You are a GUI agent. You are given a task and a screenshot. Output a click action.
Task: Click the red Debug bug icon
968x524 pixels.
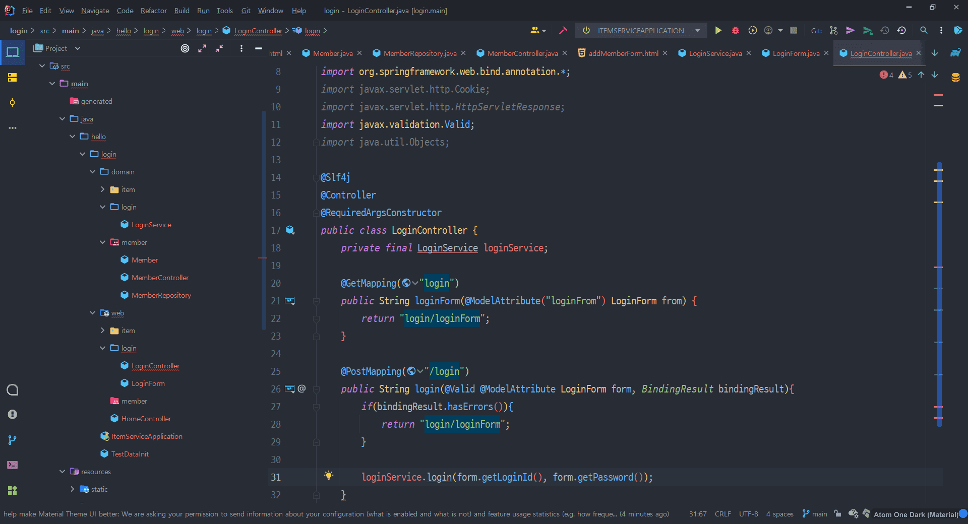[735, 31]
